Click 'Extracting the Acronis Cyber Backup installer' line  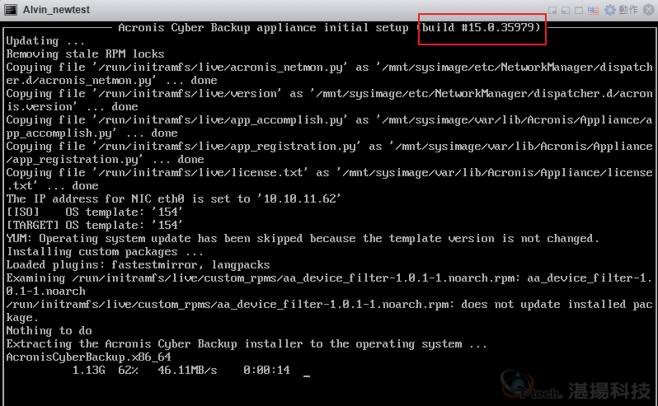[x=247, y=344]
